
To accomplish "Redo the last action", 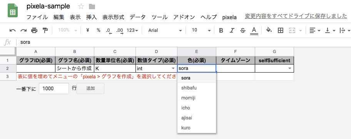I will (x=23, y=30).
